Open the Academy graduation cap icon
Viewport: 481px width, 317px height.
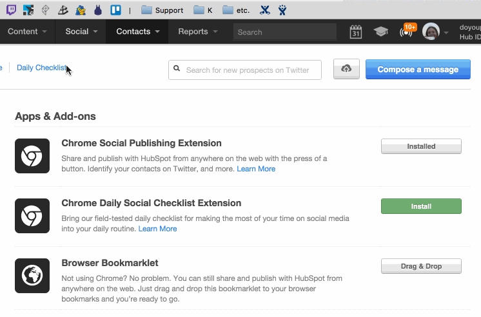tap(380, 32)
